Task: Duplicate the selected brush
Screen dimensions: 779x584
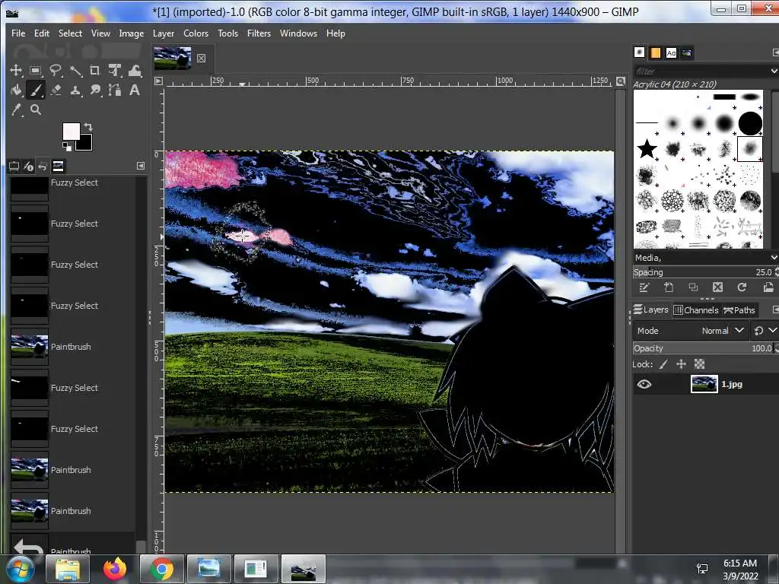Action: tap(693, 287)
